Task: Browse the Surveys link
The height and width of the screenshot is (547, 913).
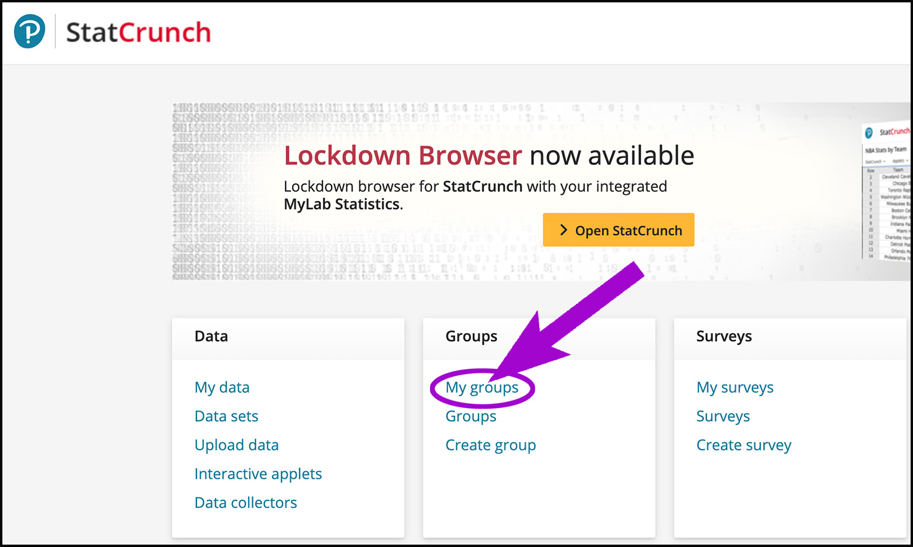Action: [723, 416]
